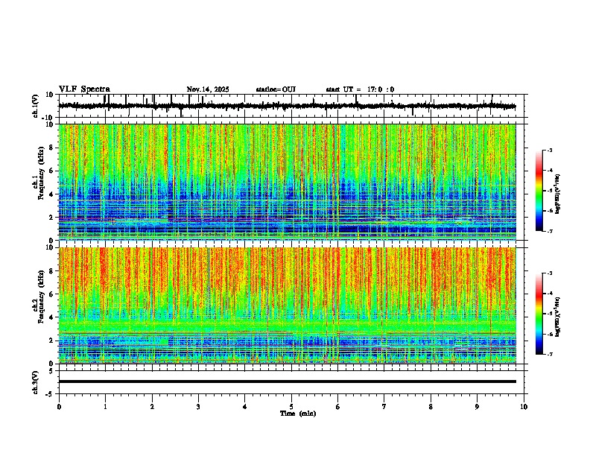This screenshot has height=456, width=590.
Task: Click the ch.1 spectrogram plot
Action: tap(288, 182)
